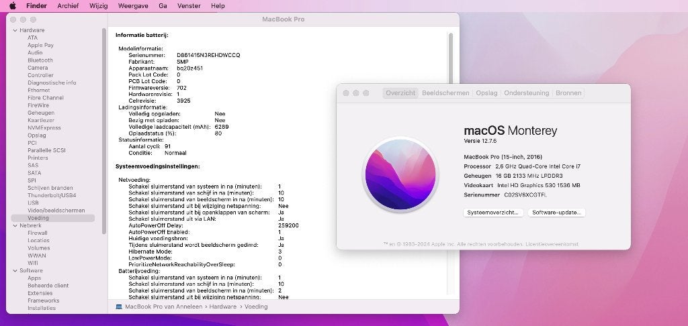Screen dimensions: 688x326
Task: Open the Venster menu
Action: [189, 5]
